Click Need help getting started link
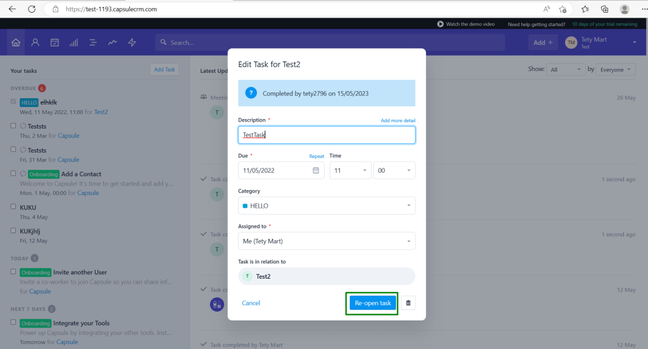 pyautogui.click(x=537, y=25)
